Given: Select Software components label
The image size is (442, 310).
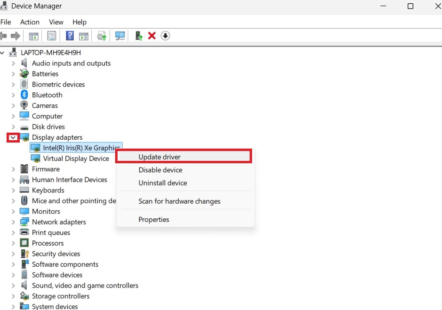Looking at the screenshot, I should point(65,264).
